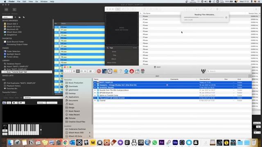The height and width of the screenshot is (147, 262).
Task: Open the File menu
Action: (x=18, y=2)
